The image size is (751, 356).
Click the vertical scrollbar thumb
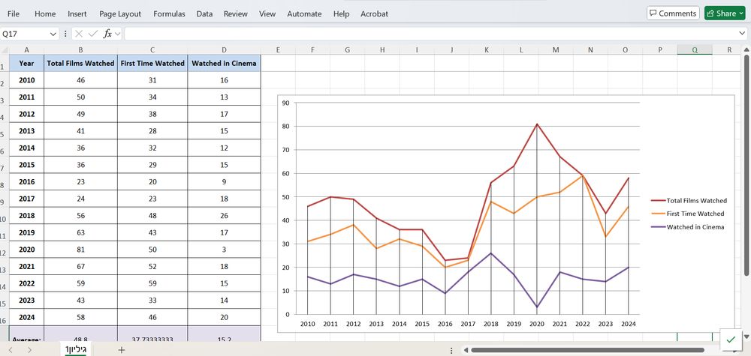tap(746, 165)
